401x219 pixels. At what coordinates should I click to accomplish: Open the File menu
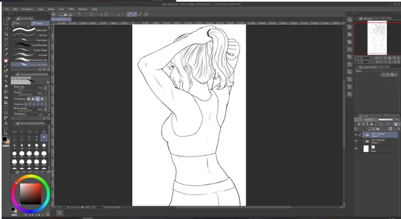click(x=6, y=9)
